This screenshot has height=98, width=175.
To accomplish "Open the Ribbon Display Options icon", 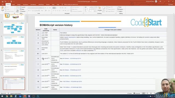I will point(161,1).
